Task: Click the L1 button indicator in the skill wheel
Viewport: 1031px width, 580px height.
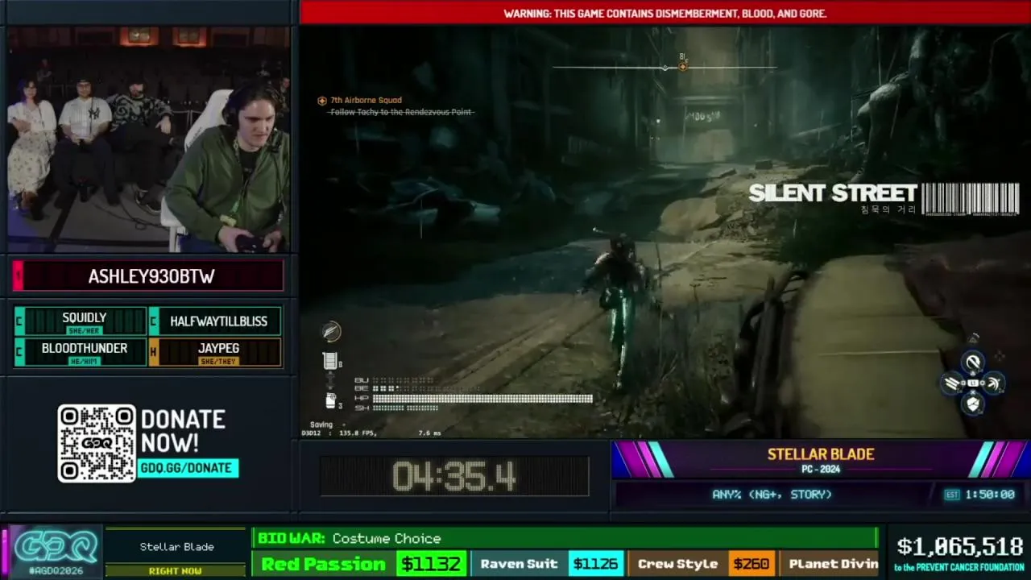Action: 973,383
